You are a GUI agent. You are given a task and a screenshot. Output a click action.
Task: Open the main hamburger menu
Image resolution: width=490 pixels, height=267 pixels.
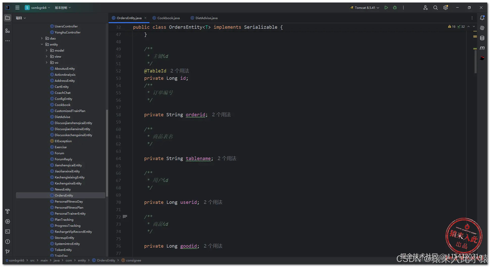click(17, 8)
